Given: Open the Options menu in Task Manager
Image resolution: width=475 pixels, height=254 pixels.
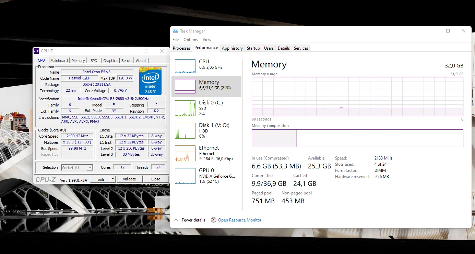Looking at the screenshot, I should coord(191,40).
